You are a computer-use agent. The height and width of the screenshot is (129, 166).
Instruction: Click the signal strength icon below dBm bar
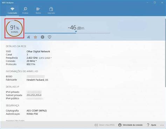28,37
